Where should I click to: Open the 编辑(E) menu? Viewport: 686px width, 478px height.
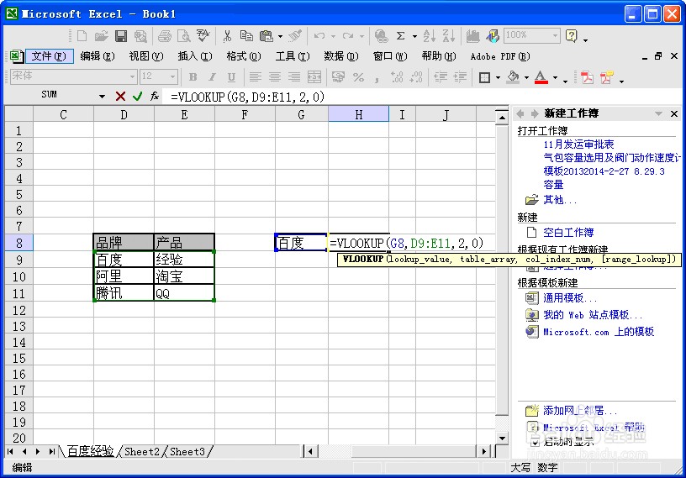[x=98, y=56]
